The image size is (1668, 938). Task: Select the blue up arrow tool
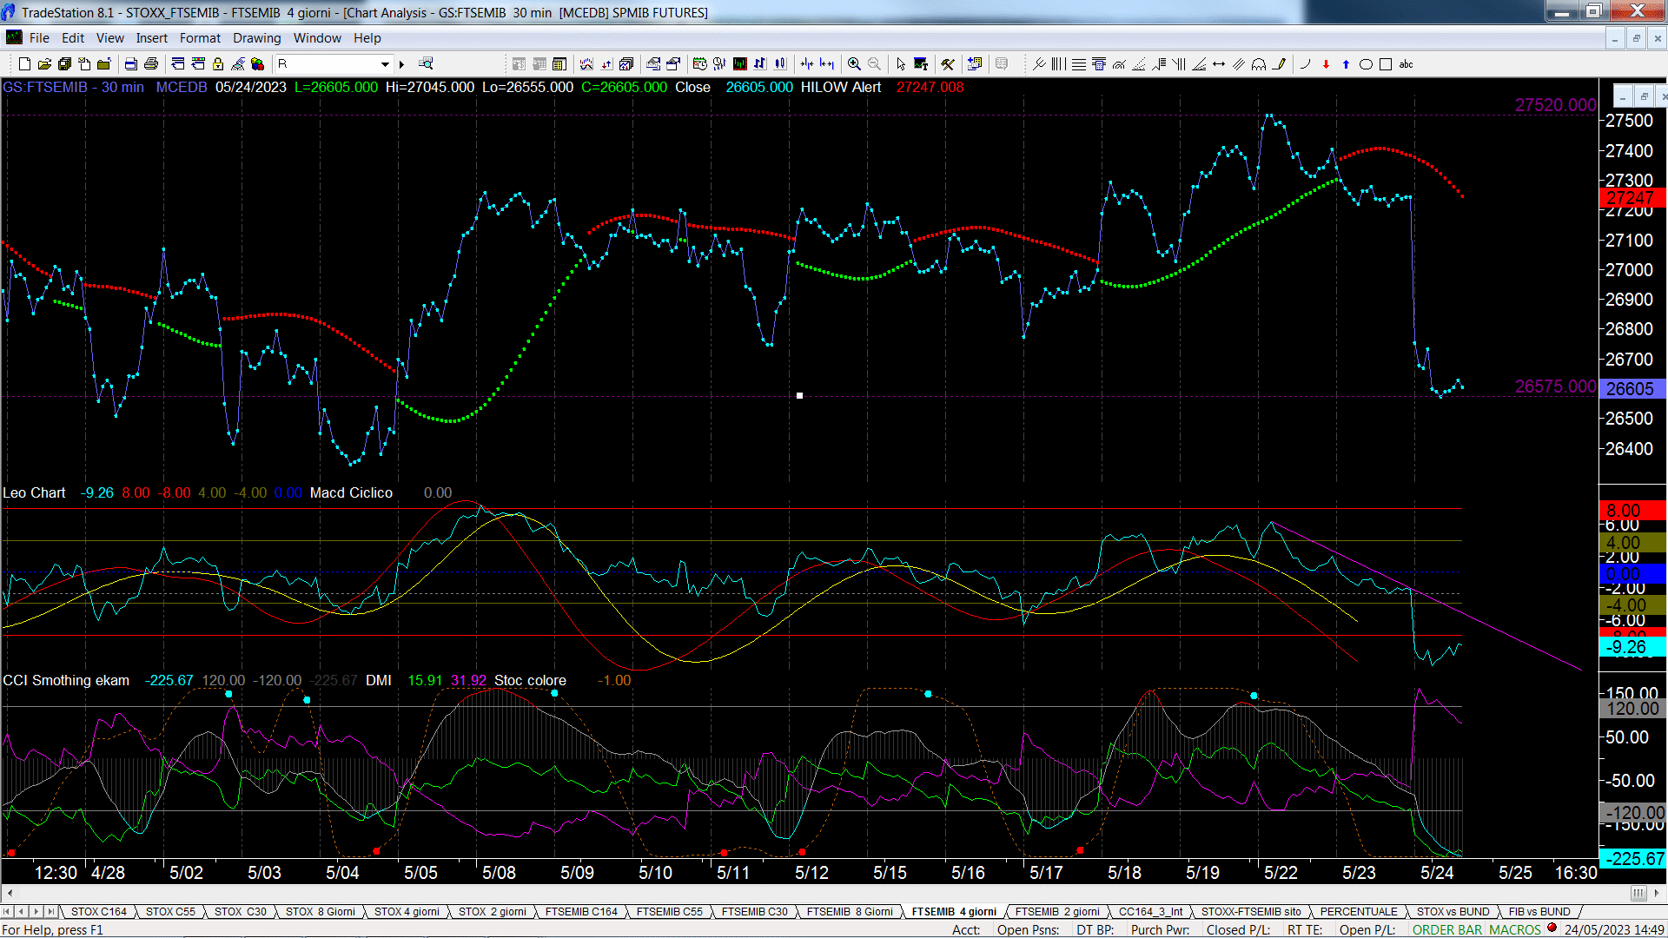point(1346,64)
